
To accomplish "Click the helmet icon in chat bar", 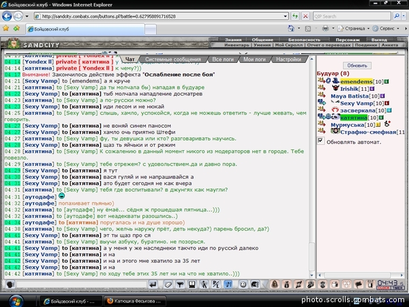I will [255, 284].
